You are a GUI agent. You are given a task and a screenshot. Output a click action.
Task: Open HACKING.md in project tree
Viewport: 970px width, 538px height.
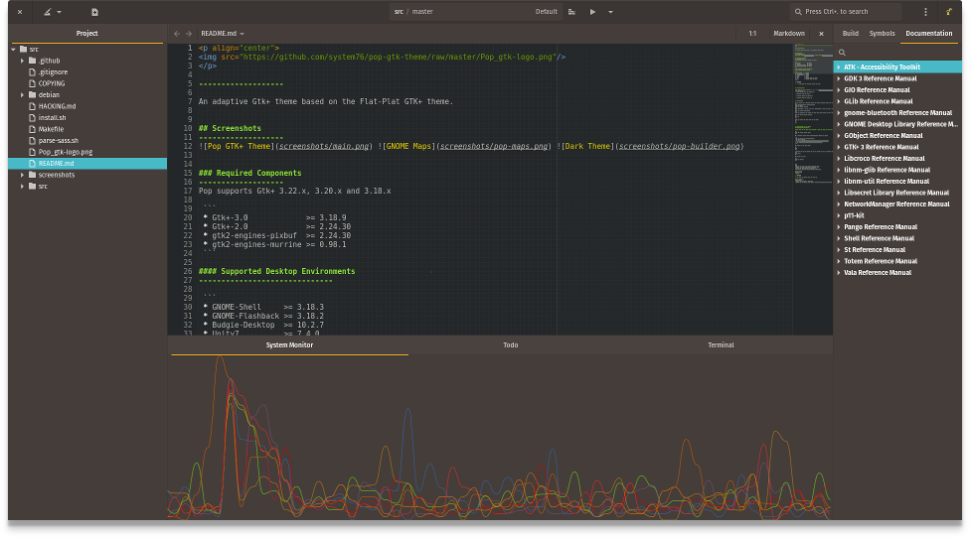click(x=57, y=106)
